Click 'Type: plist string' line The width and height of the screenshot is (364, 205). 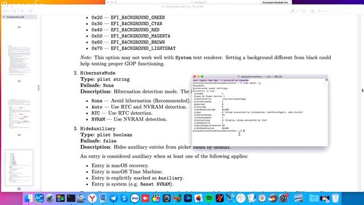pos(105,79)
